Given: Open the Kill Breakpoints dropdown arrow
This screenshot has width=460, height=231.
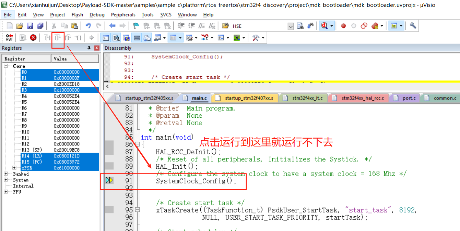Looking at the screenshot, I should tap(382, 26).
